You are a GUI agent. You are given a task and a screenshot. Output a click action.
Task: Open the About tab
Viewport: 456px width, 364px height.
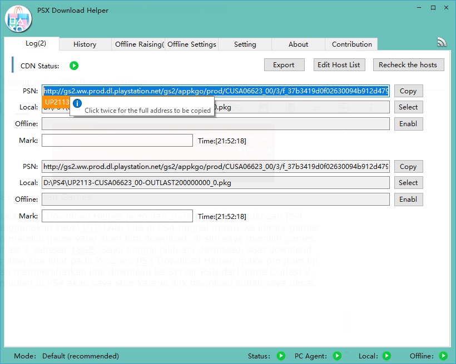[x=299, y=44]
